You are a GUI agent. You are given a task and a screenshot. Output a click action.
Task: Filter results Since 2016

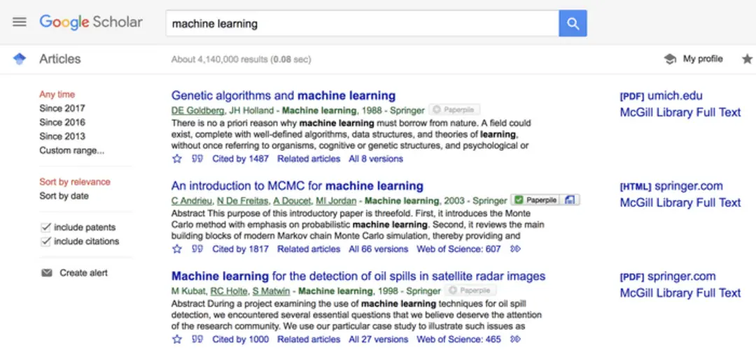(x=62, y=122)
